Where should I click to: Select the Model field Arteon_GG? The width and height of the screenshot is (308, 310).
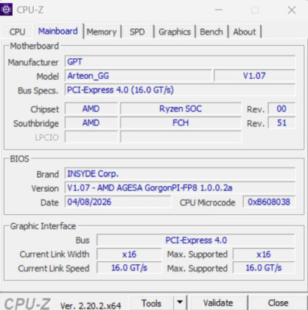coord(138,75)
